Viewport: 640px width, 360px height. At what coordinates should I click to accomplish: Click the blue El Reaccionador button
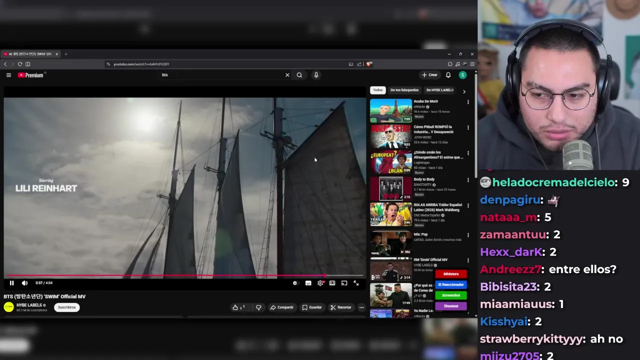pos(450,284)
